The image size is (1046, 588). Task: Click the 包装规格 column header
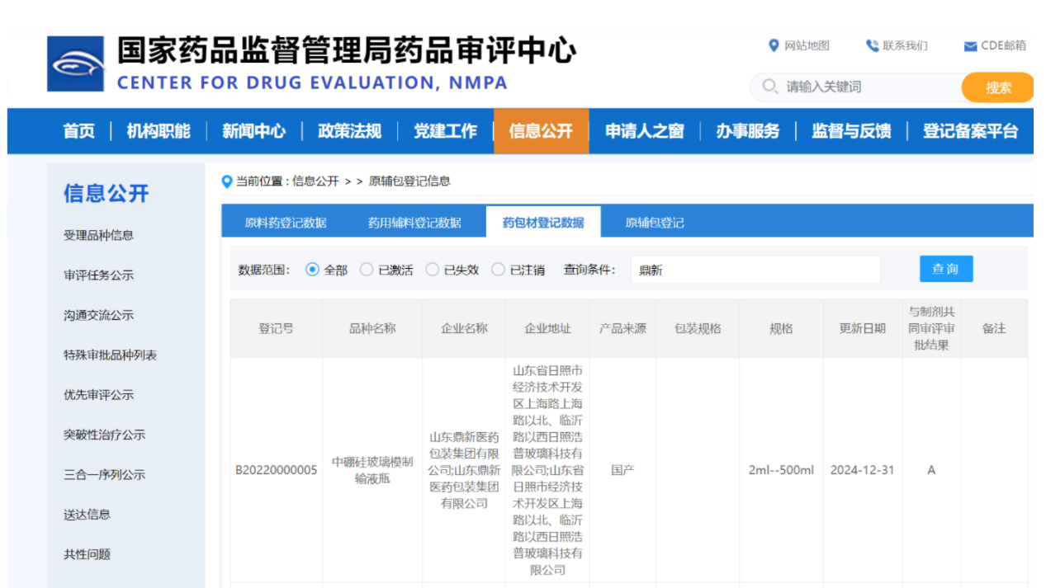pyautogui.click(x=698, y=328)
